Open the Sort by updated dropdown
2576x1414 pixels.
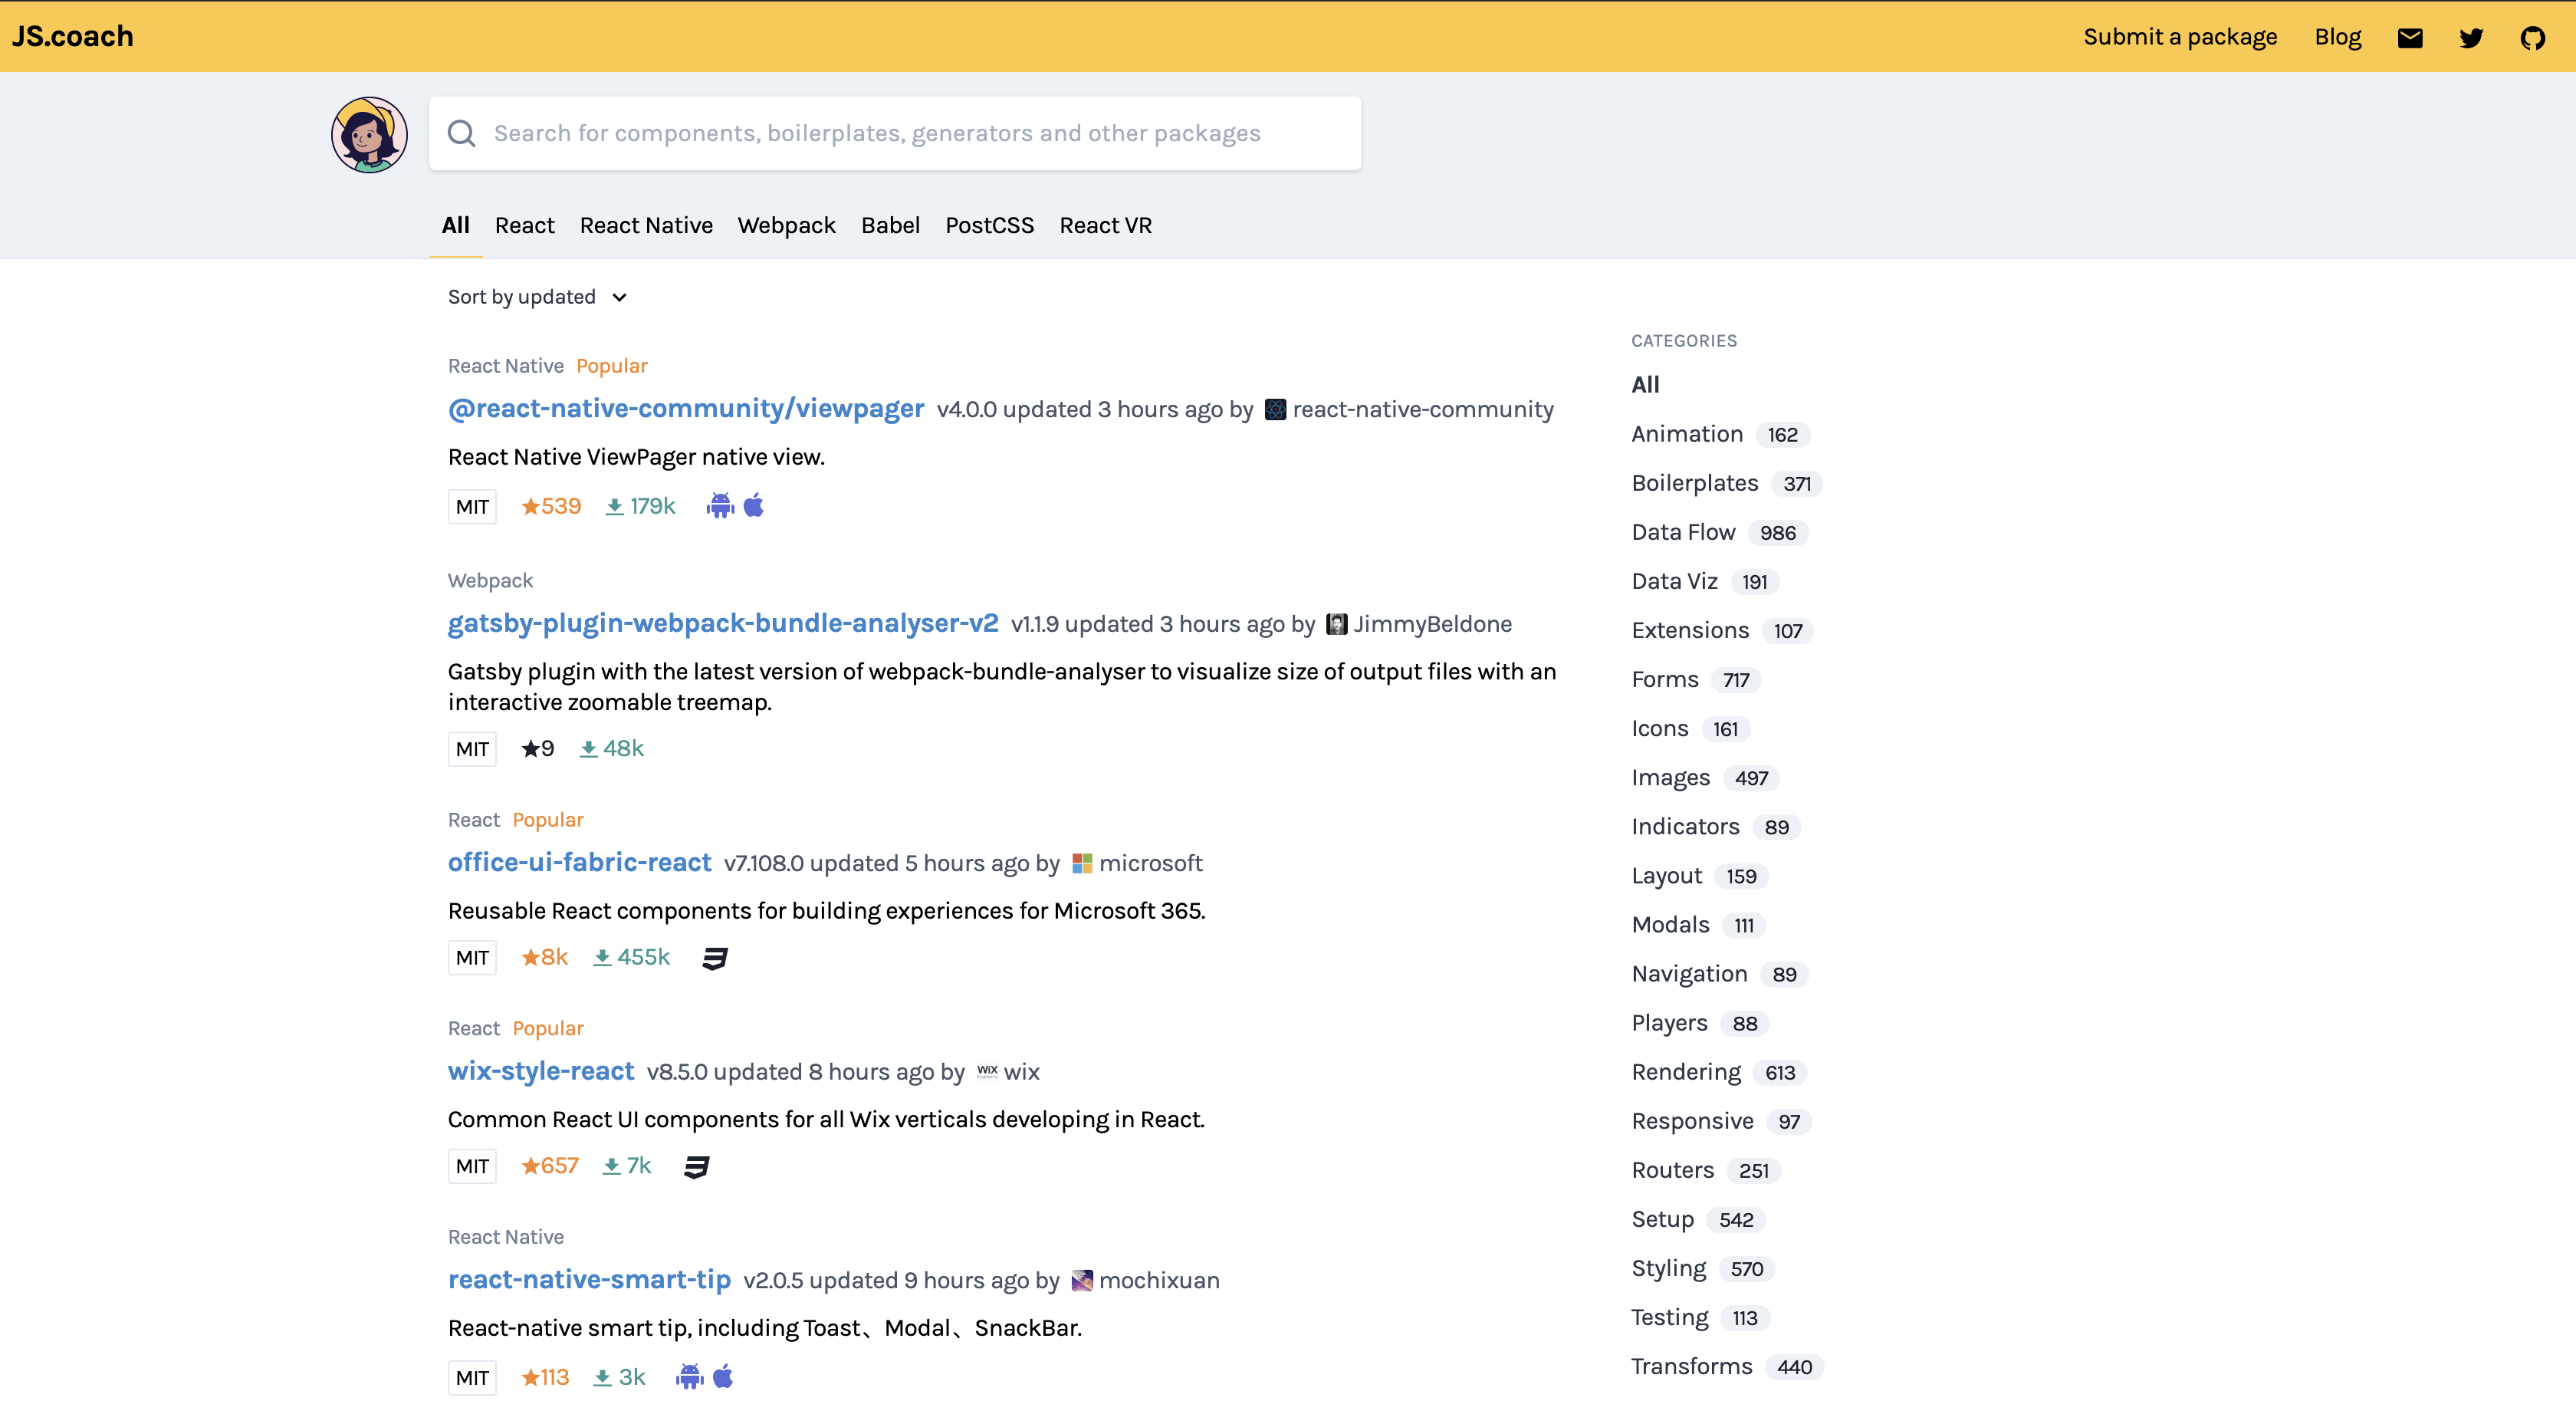pos(537,297)
